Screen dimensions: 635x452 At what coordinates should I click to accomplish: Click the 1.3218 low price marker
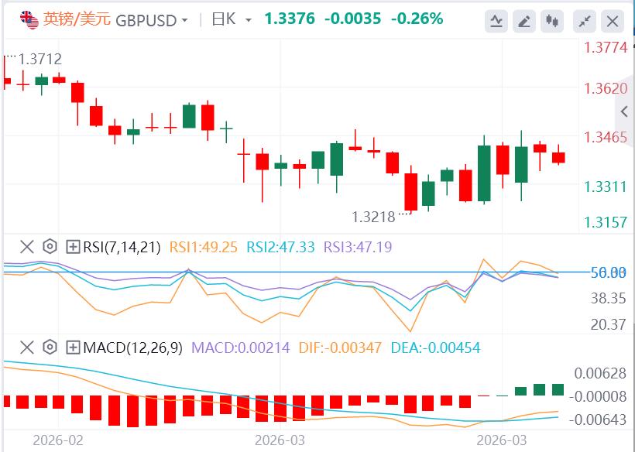pyautogui.click(x=373, y=217)
